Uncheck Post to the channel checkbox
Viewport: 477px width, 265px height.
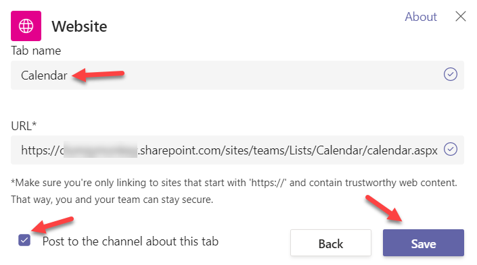coord(24,240)
